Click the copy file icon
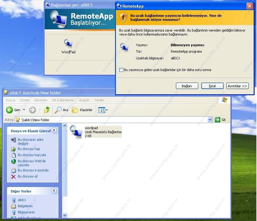This screenshot has height=221, width=257. pos(13,155)
